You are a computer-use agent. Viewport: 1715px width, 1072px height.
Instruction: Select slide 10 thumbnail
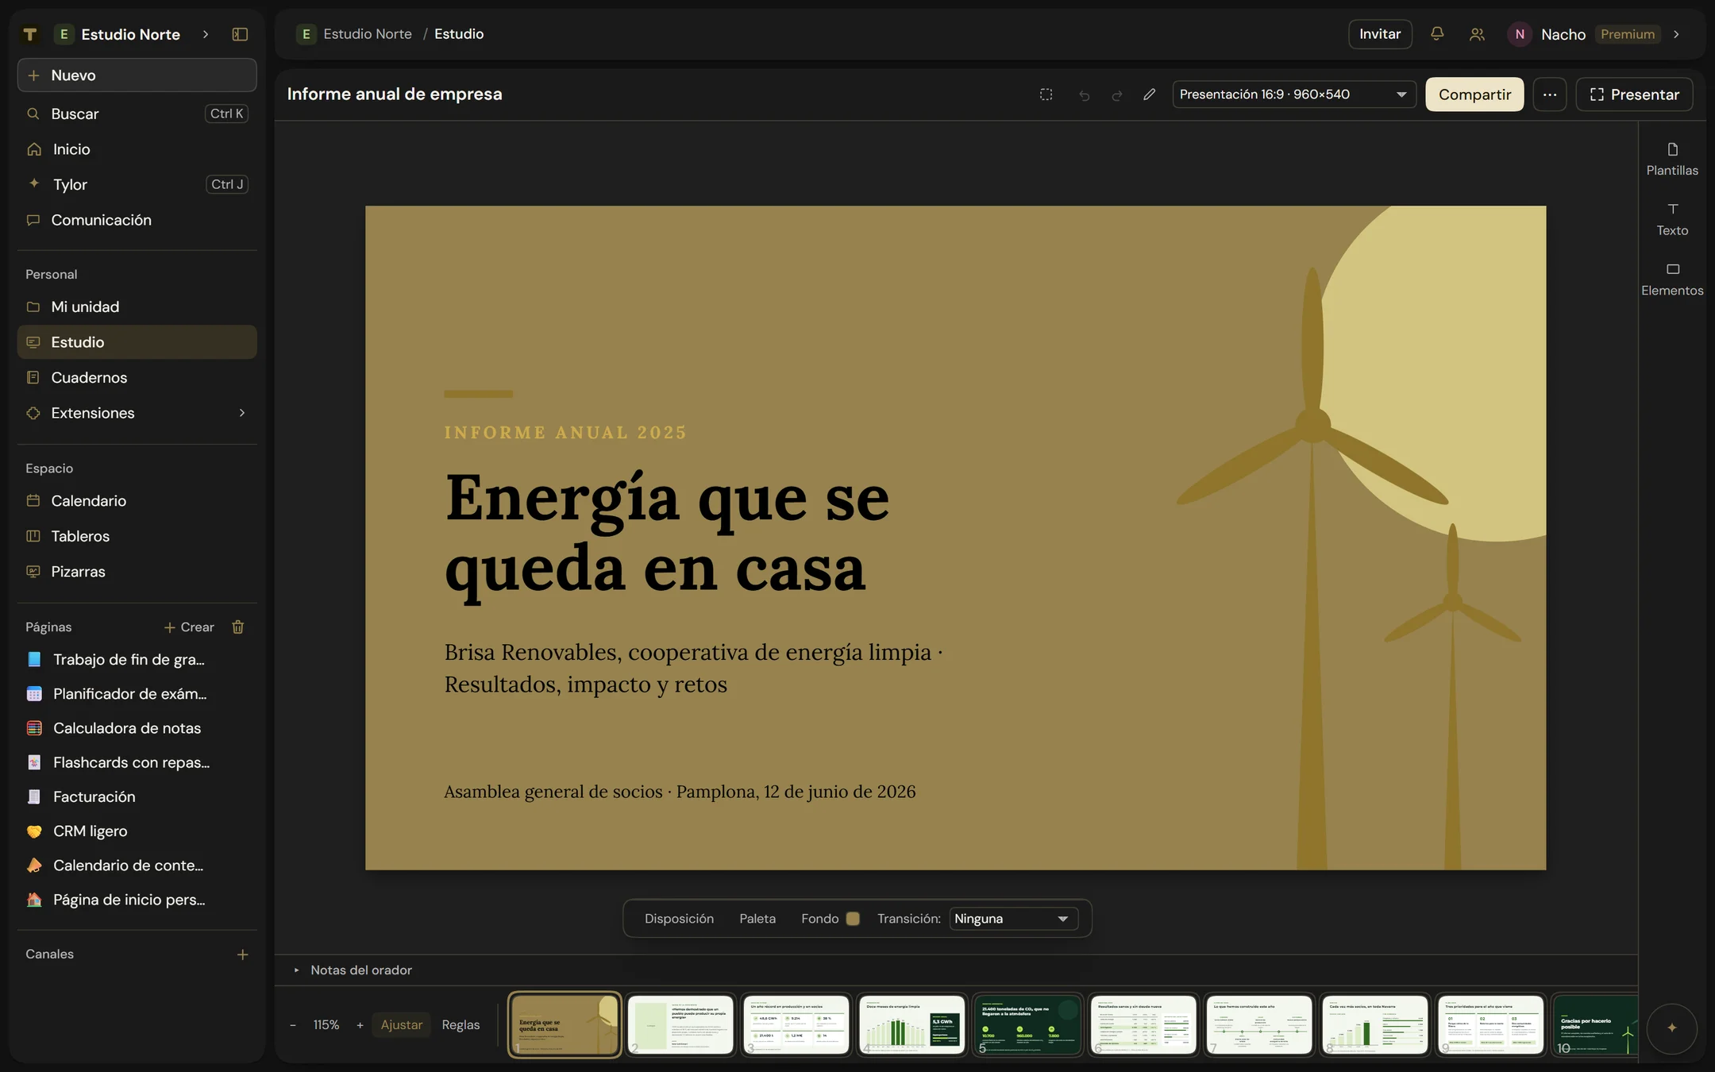coord(1595,1025)
